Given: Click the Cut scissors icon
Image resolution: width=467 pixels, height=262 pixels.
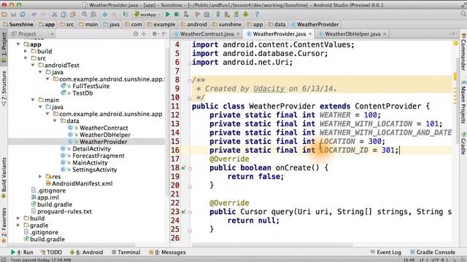Looking at the screenshot, I should point(54,15).
